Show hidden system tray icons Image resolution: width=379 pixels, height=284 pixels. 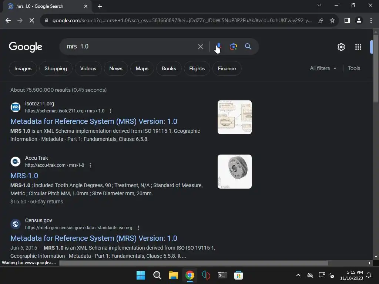(x=298, y=275)
